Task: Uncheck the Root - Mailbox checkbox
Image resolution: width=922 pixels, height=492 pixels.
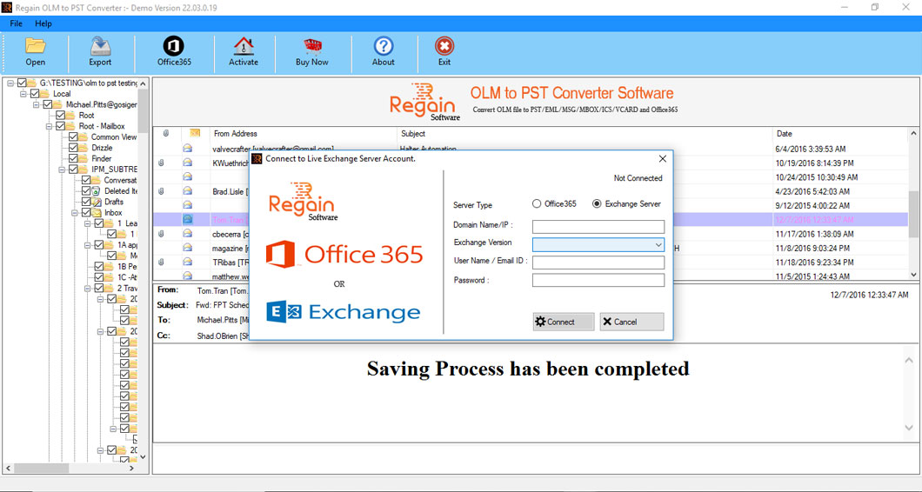Action: (61, 126)
